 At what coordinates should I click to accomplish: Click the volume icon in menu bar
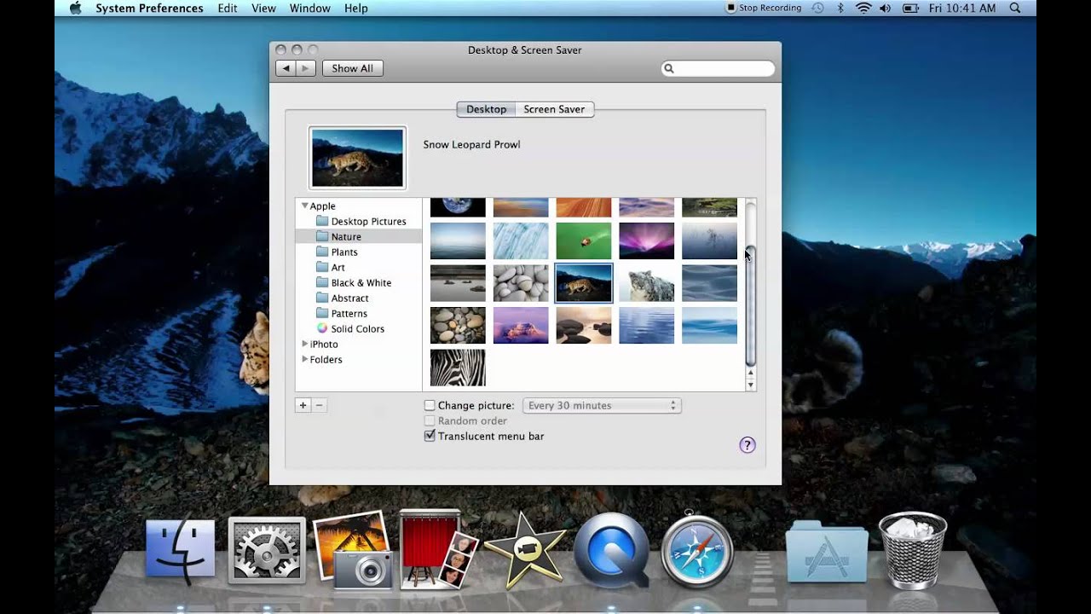[x=885, y=9]
